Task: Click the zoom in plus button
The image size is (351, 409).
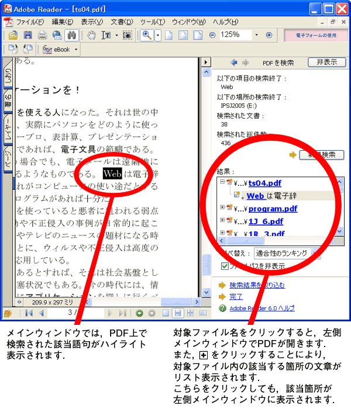Action: [269, 35]
